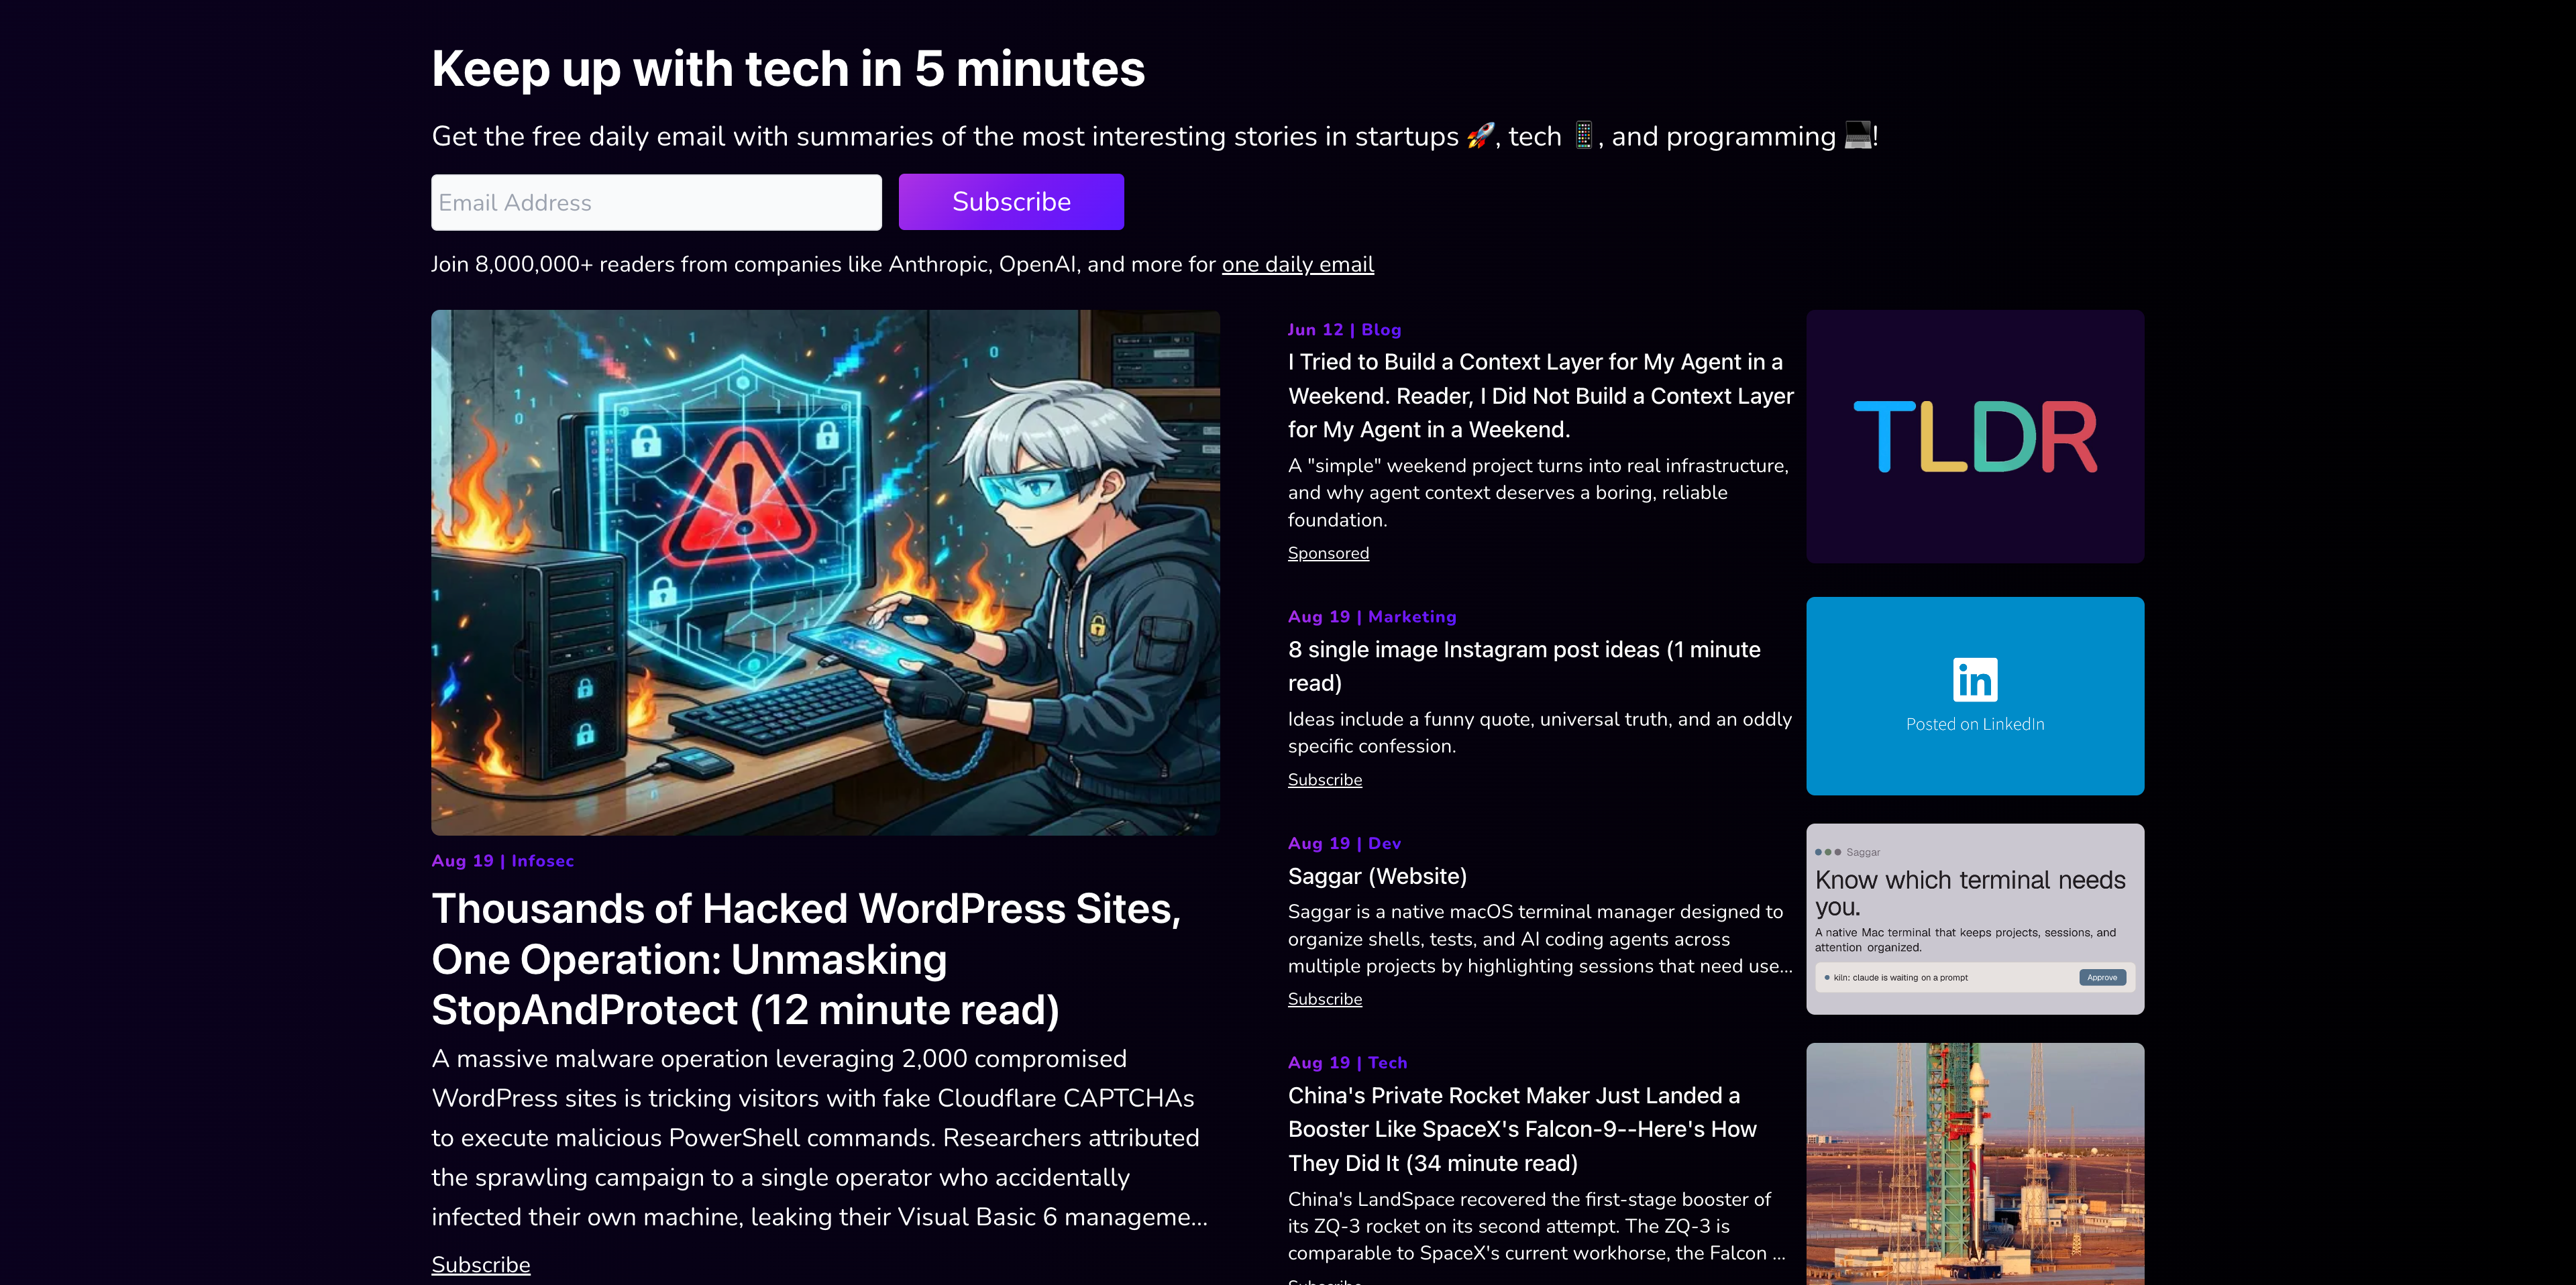Open the TLDR logo thumbnail
This screenshot has height=1285, width=2576.
point(1975,436)
